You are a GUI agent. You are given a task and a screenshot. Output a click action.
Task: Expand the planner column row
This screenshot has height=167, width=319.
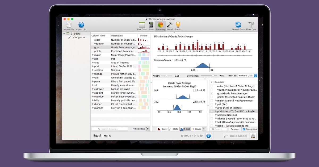point(93,108)
